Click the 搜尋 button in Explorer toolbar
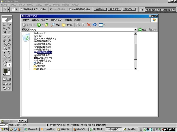The width and height of the screenshot is (177, 132). point(55,25)
